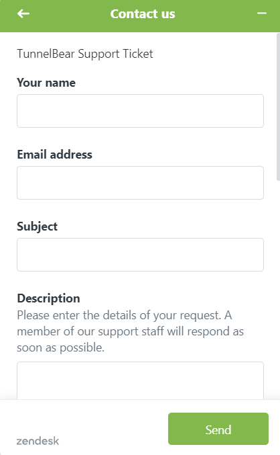Click the 'Please enter the details' hint line

125,315
